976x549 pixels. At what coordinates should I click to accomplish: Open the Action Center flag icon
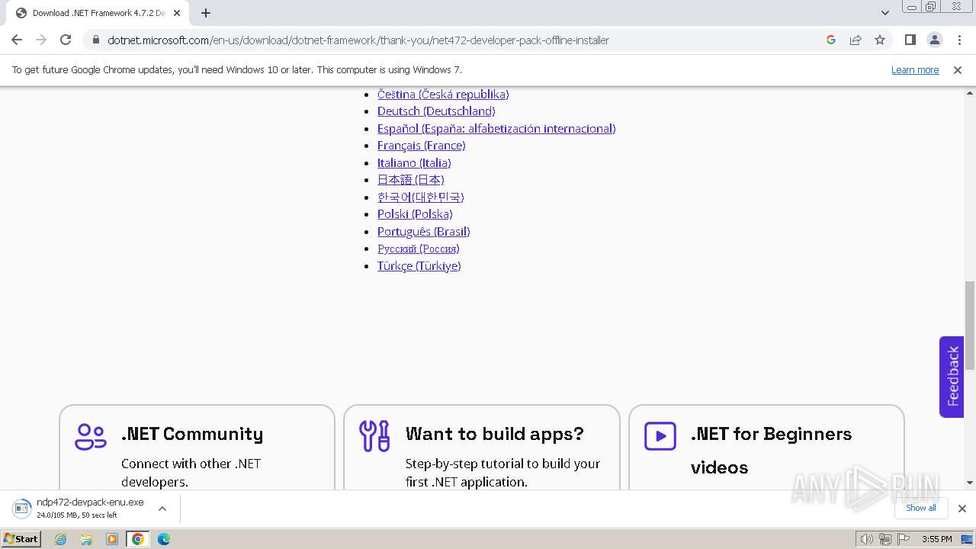[x=904, y=539]
